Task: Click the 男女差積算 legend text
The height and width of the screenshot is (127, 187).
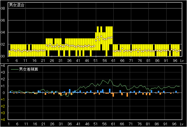Action: 29,69
